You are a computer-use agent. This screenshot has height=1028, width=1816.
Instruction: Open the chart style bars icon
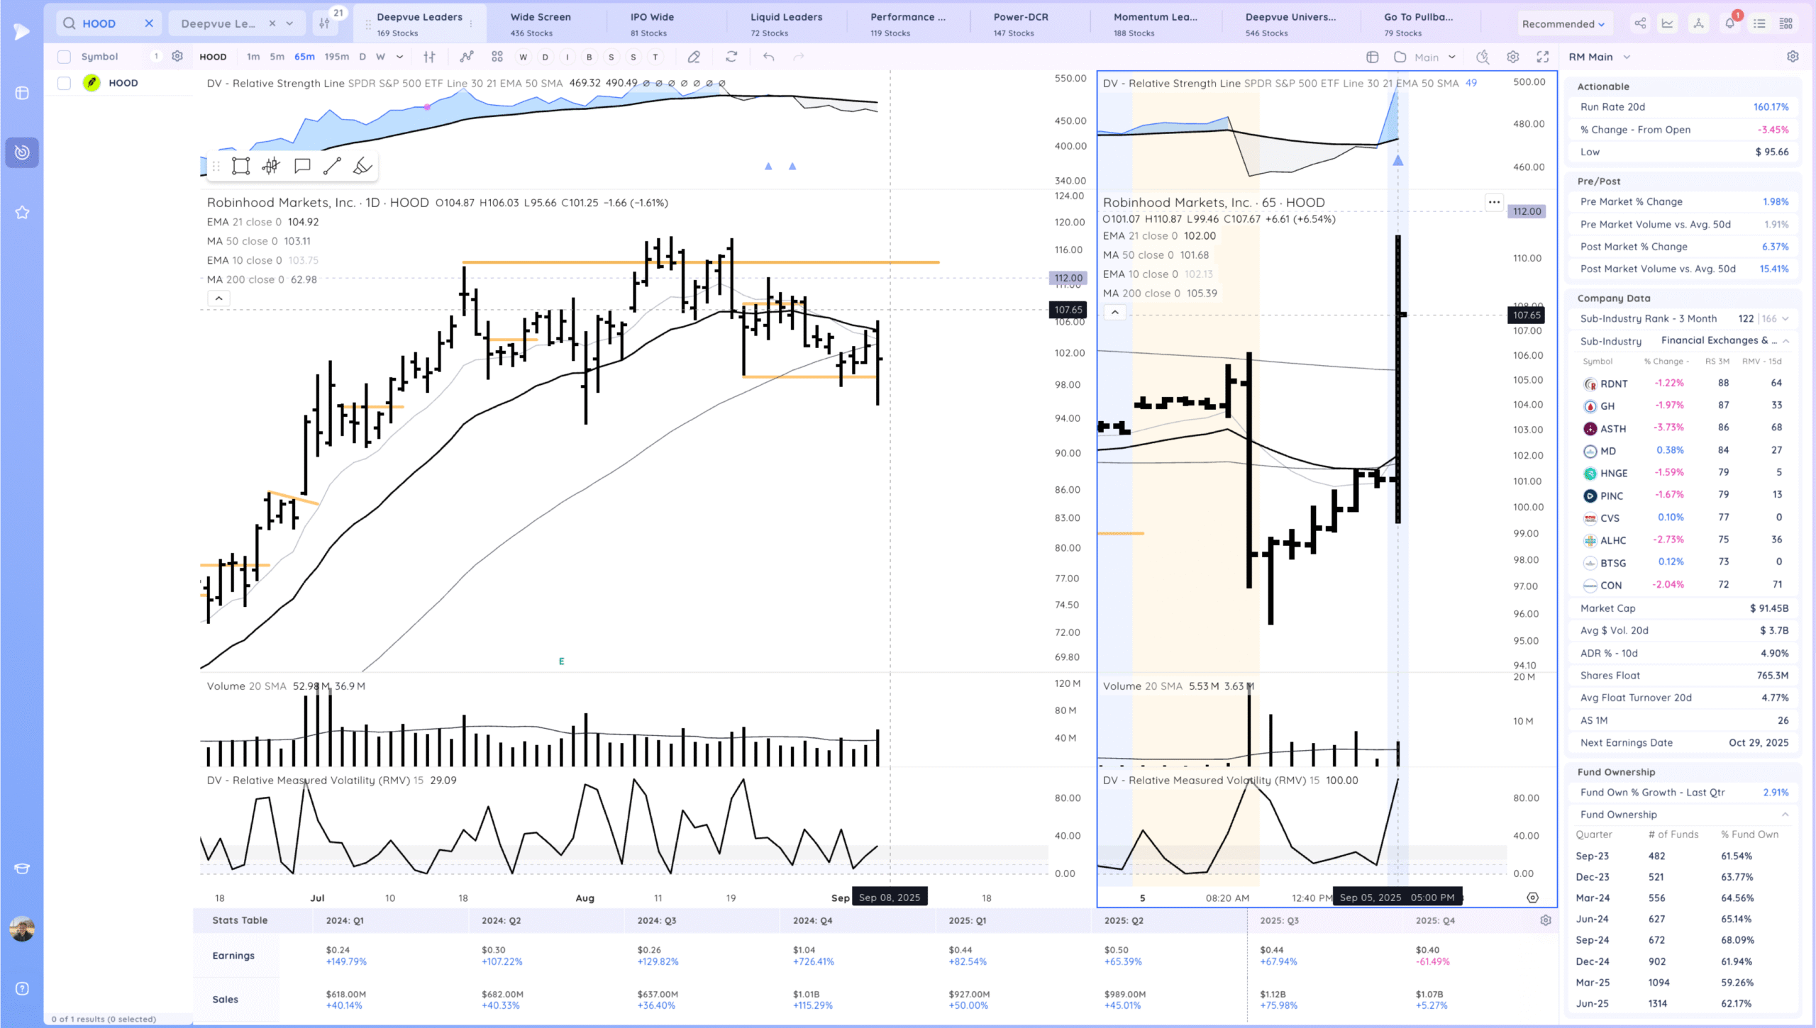pos(429,57)
